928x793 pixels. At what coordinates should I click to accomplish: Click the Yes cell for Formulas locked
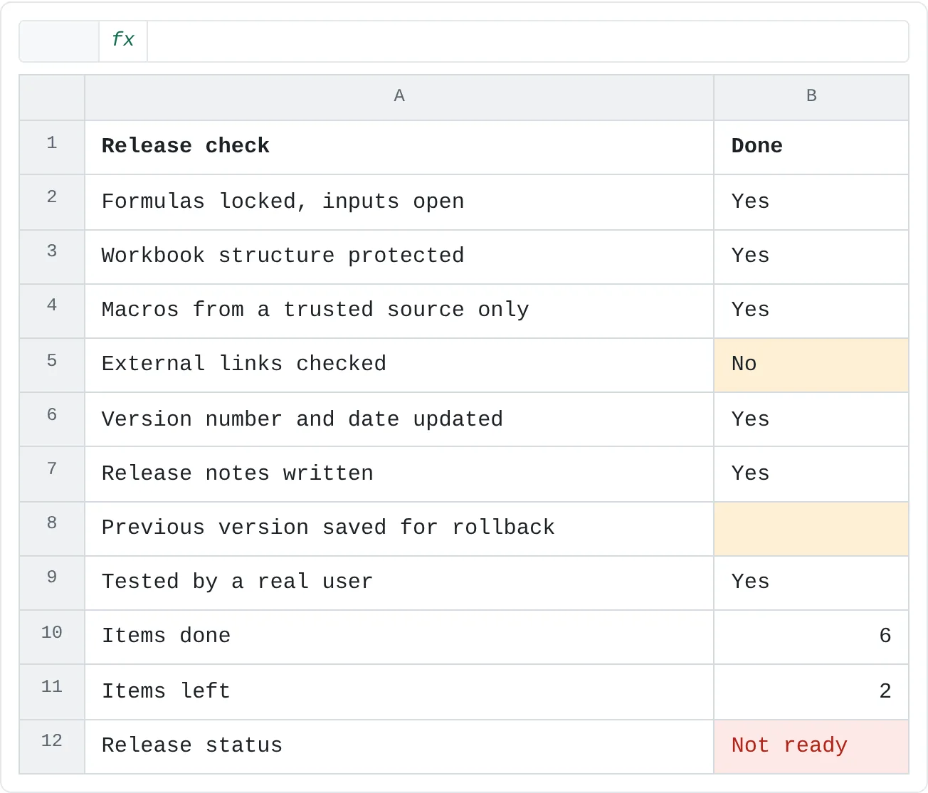click(x=811, y=202)
